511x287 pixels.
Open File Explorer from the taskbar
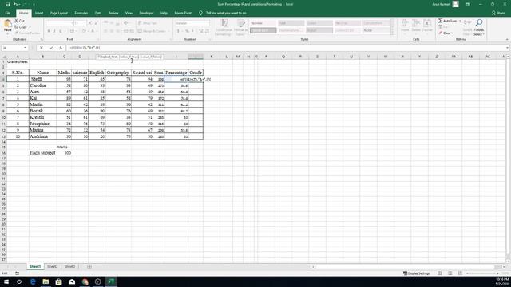46,281
